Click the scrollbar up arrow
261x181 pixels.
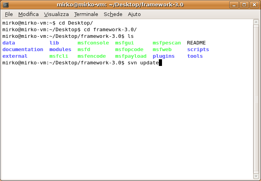[x=256, y=22]
